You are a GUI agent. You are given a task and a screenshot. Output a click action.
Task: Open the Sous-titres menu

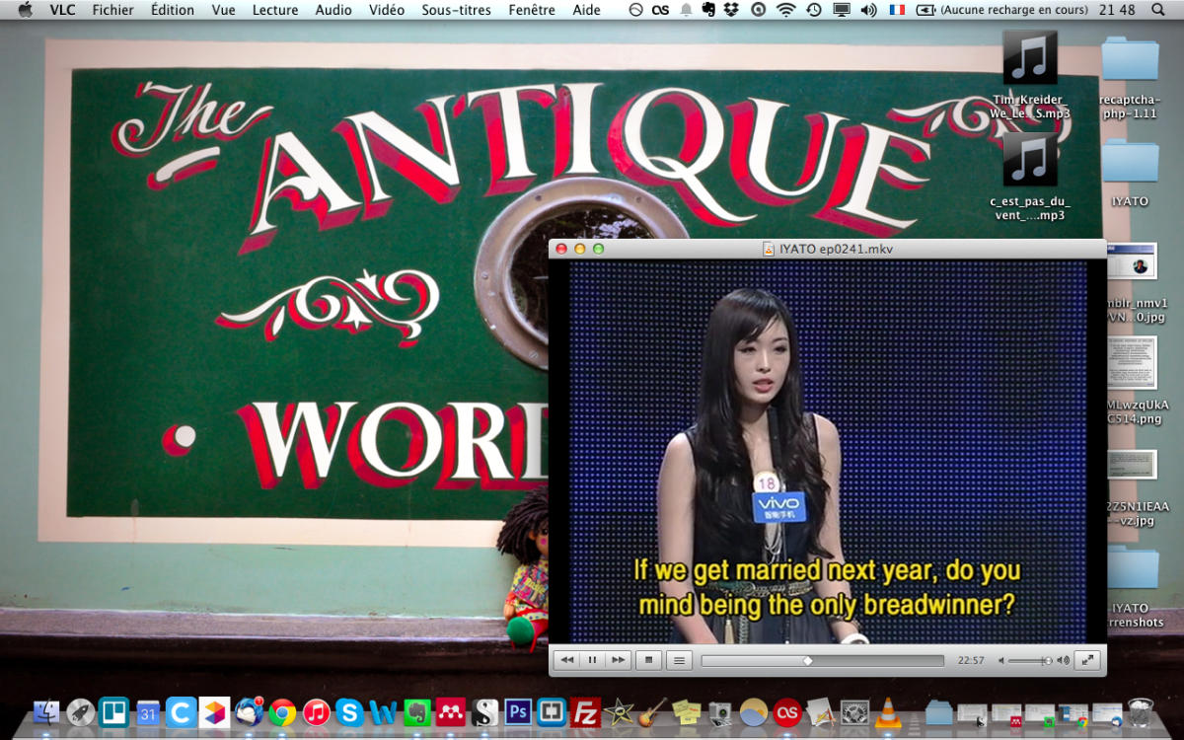[456, 10]
